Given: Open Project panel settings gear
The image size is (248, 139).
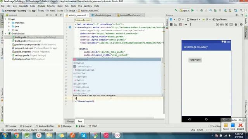Looking at the screenshot, I should (x=56, y=15).
